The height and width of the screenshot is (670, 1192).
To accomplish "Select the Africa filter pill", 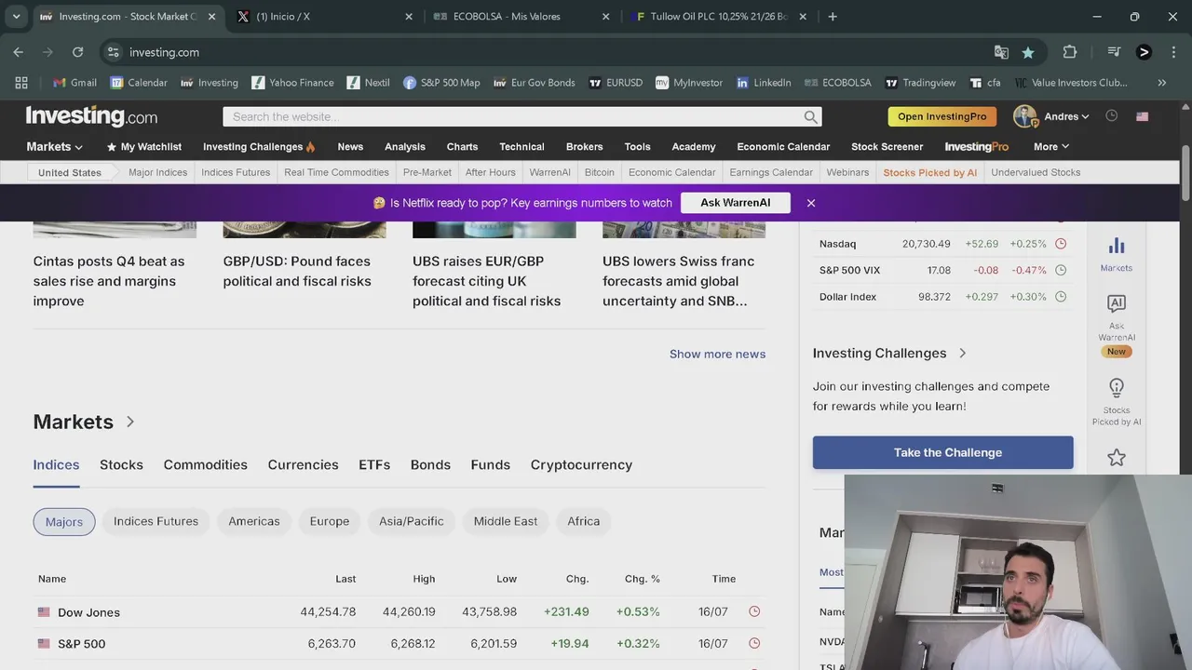I will [x=584, y=521].
